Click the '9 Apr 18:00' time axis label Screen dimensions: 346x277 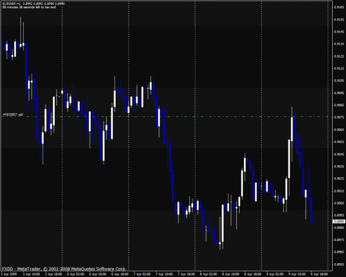[319, 274]
